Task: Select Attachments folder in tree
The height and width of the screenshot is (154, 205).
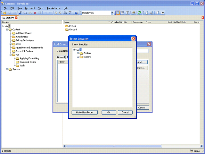Action: pyautogui.click(x=22, y=37)
